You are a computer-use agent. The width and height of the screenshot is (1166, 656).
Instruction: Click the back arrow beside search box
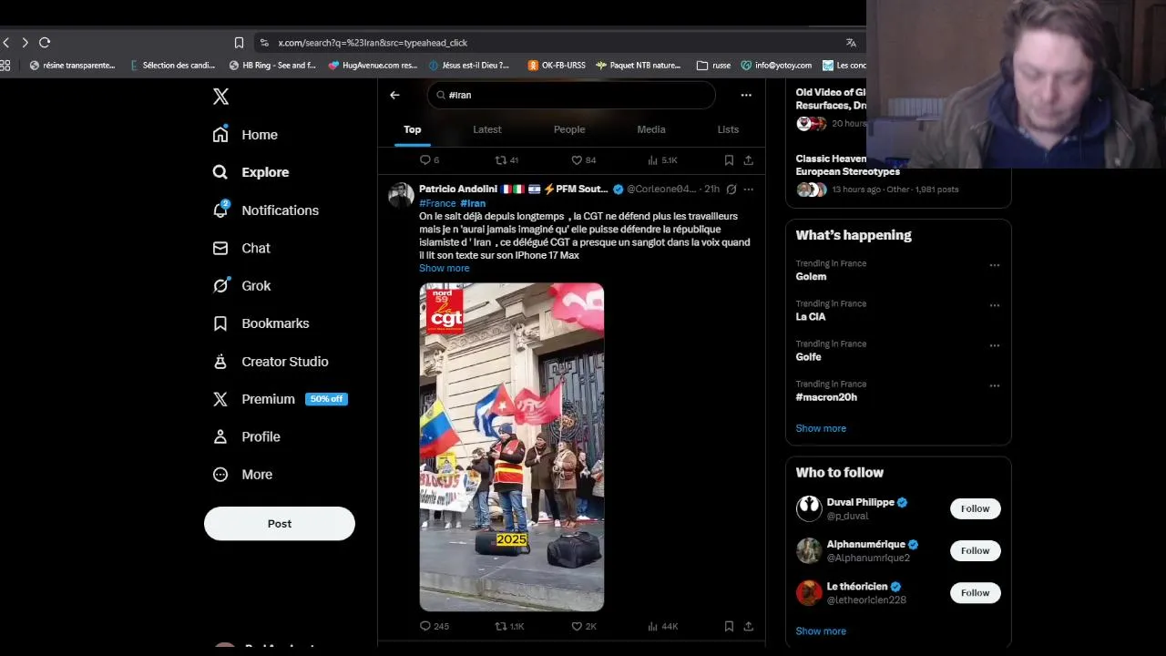[x=394, y=95]
